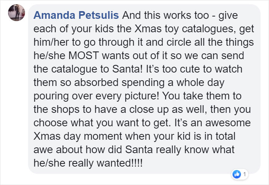Image resolution: width=269 pixels, height=185 pixels.
Task: Open the Amanda Petsulis profile name link
Action: [77, 16]
